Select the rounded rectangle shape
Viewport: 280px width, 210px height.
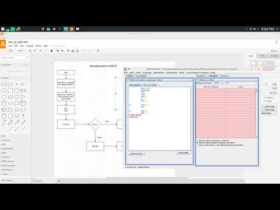click(x=10, y=84)
